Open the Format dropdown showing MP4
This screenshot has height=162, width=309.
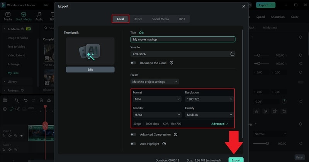point(157,99)
